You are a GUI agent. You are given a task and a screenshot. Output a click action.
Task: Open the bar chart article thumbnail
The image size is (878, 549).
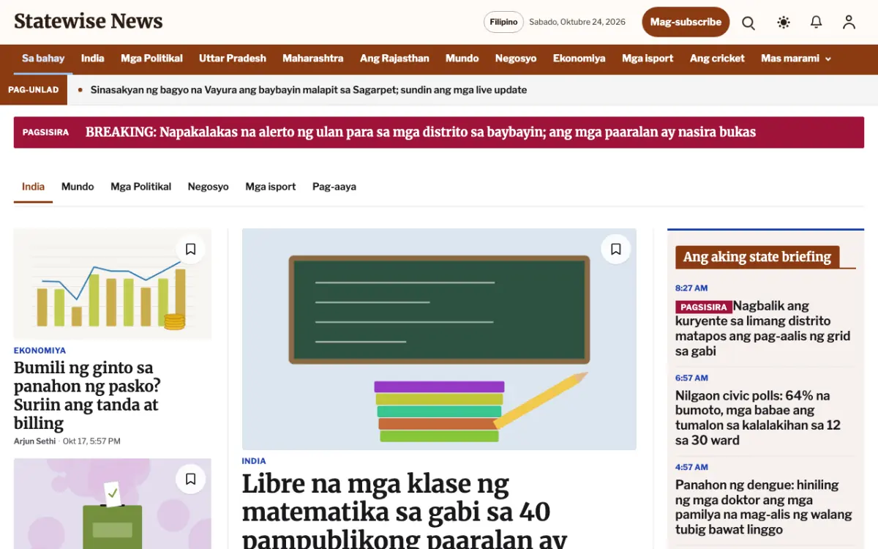click(x=113, y=284)
